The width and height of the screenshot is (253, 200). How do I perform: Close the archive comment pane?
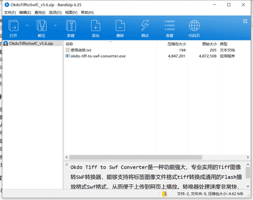tap(67, 165)
